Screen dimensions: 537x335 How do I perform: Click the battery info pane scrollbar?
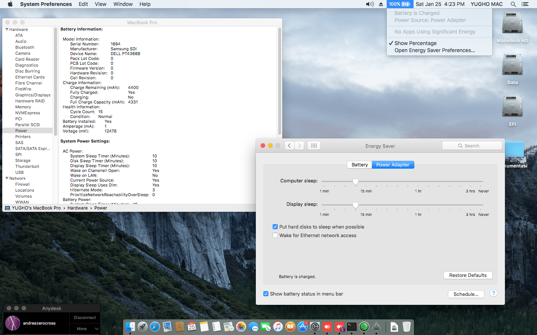point(280,81)
